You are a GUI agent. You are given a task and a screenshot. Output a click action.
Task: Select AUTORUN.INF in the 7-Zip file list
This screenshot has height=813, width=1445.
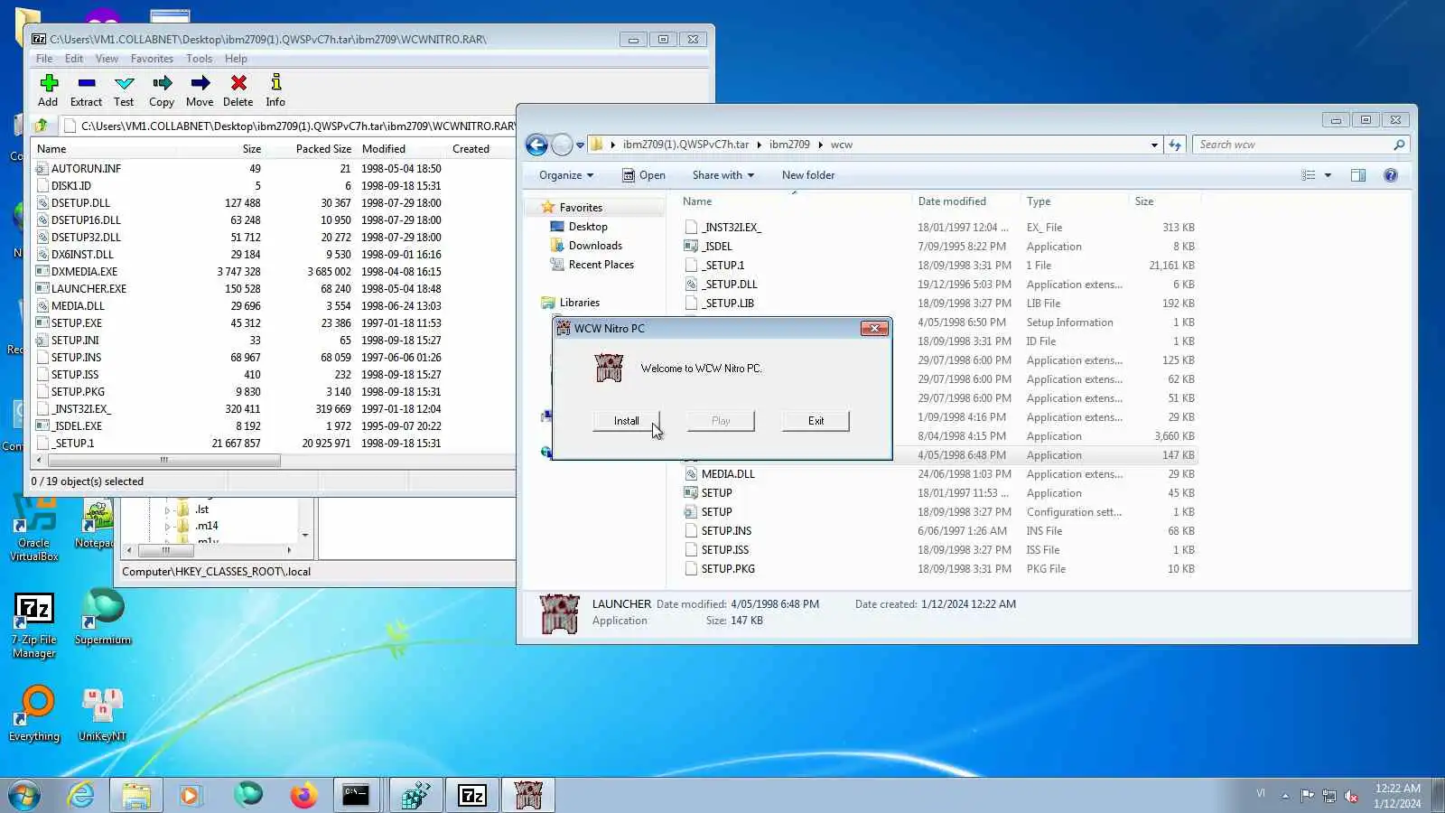86,169
